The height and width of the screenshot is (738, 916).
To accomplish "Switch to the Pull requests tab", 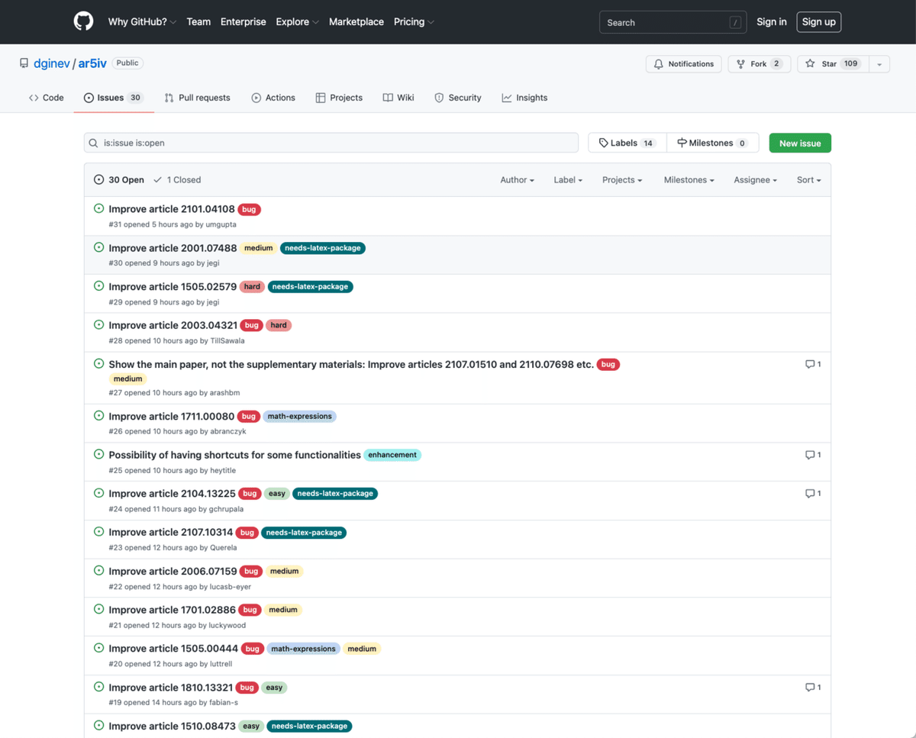I will [197, 98].
